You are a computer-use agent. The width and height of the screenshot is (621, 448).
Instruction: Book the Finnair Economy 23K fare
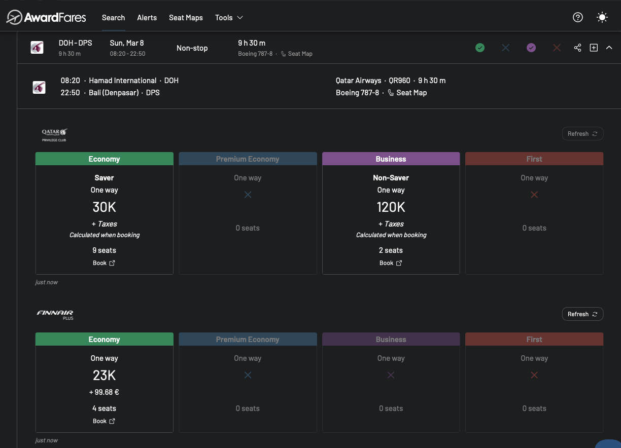coord(104,421)
